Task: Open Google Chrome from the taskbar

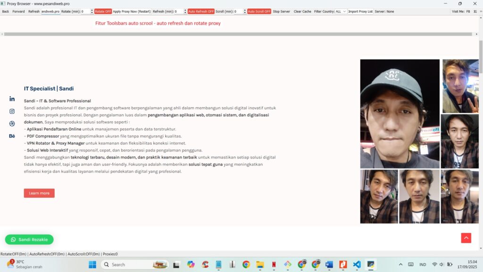Action: coord(246,264)
